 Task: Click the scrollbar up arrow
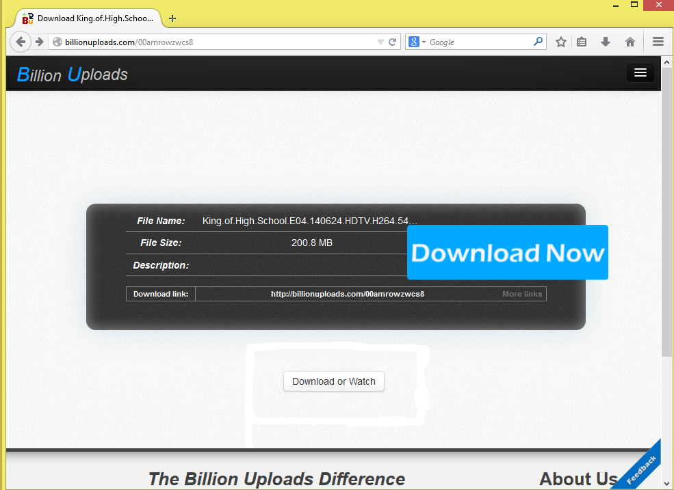[x=666, y=62]
